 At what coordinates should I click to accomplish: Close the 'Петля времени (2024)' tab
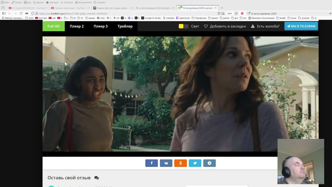coord(216,8)
